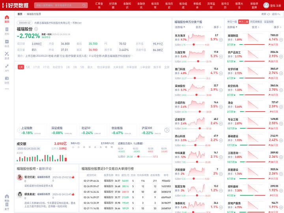Show the 小单金额 chart series
The width and height of the screenshot is (284, 213).
click(145, 67)
